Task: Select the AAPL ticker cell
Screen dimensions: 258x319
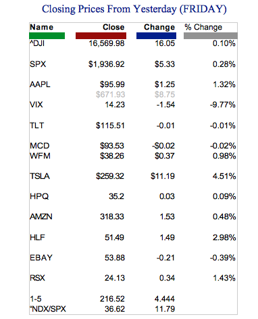Action: 40,84
